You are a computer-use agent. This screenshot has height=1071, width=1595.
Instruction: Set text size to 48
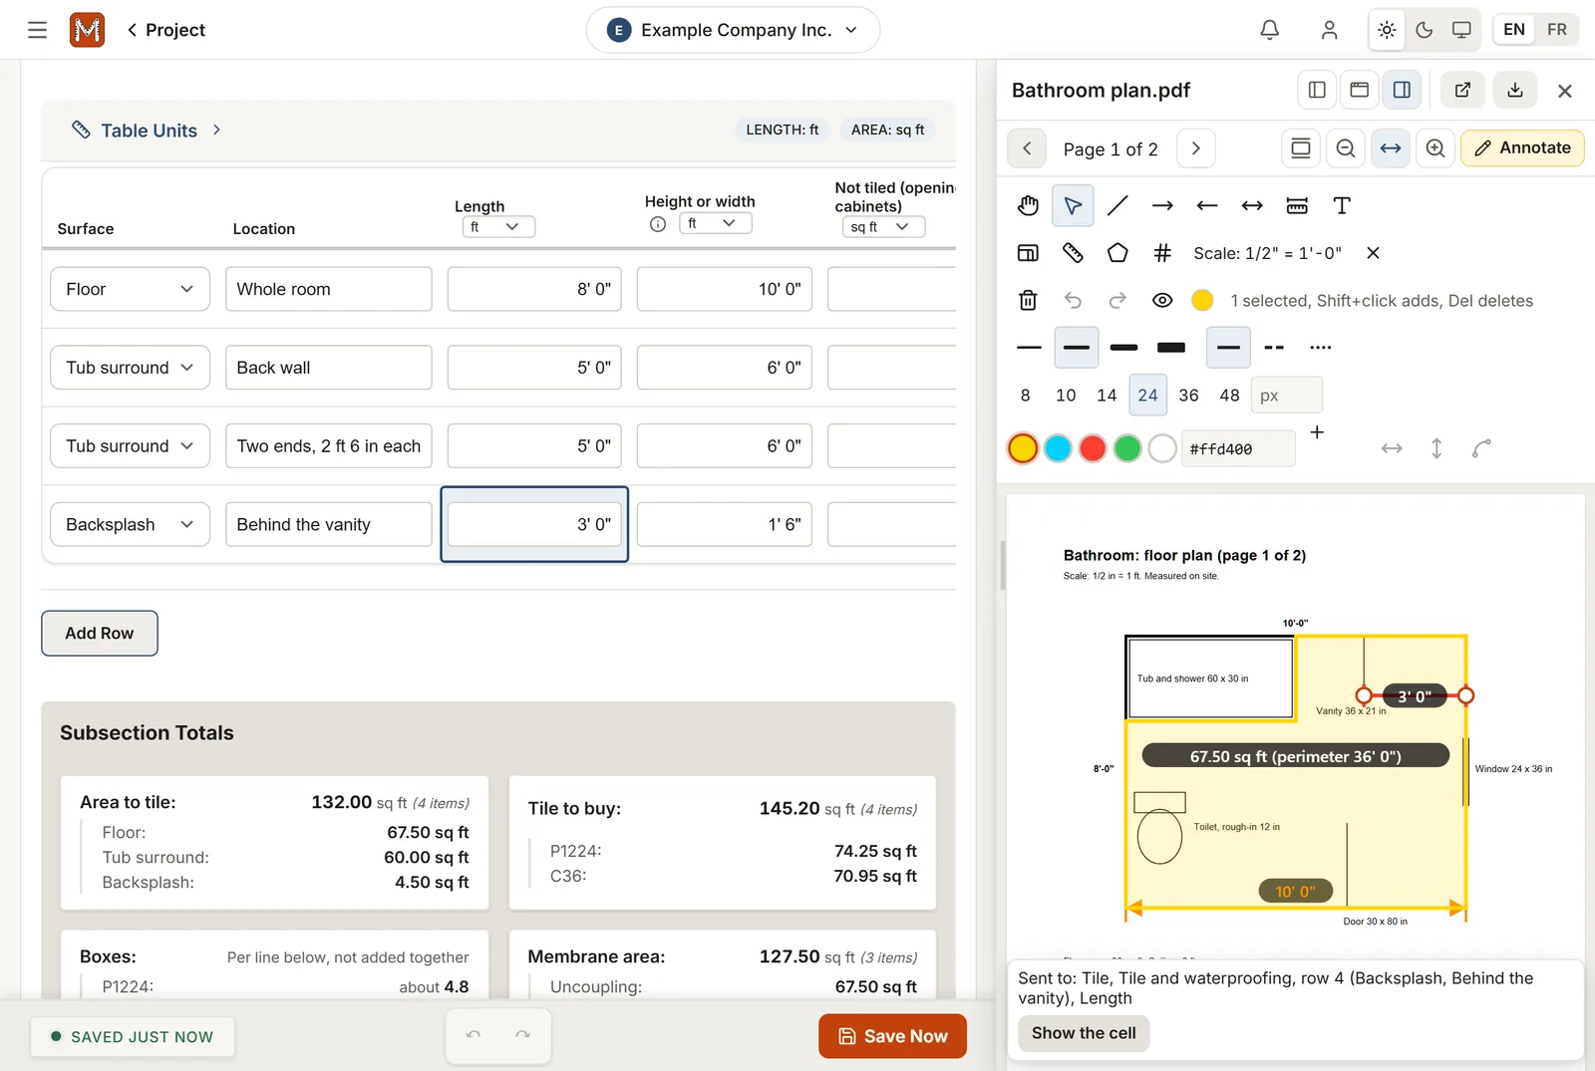[x=1229, y=396]
